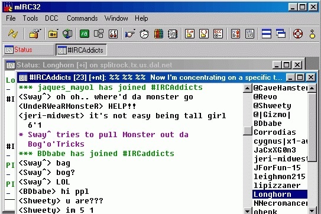Viewport: 321px width, 214px height.
Task: Open the Timer clock toolbar icon
Action: 144,34
